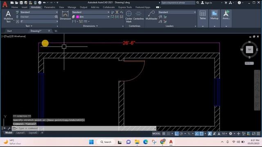Open the annotation scale 1:1 dropdown
Image resolution: width=262 pixels, height=147 pixels.
224,134
